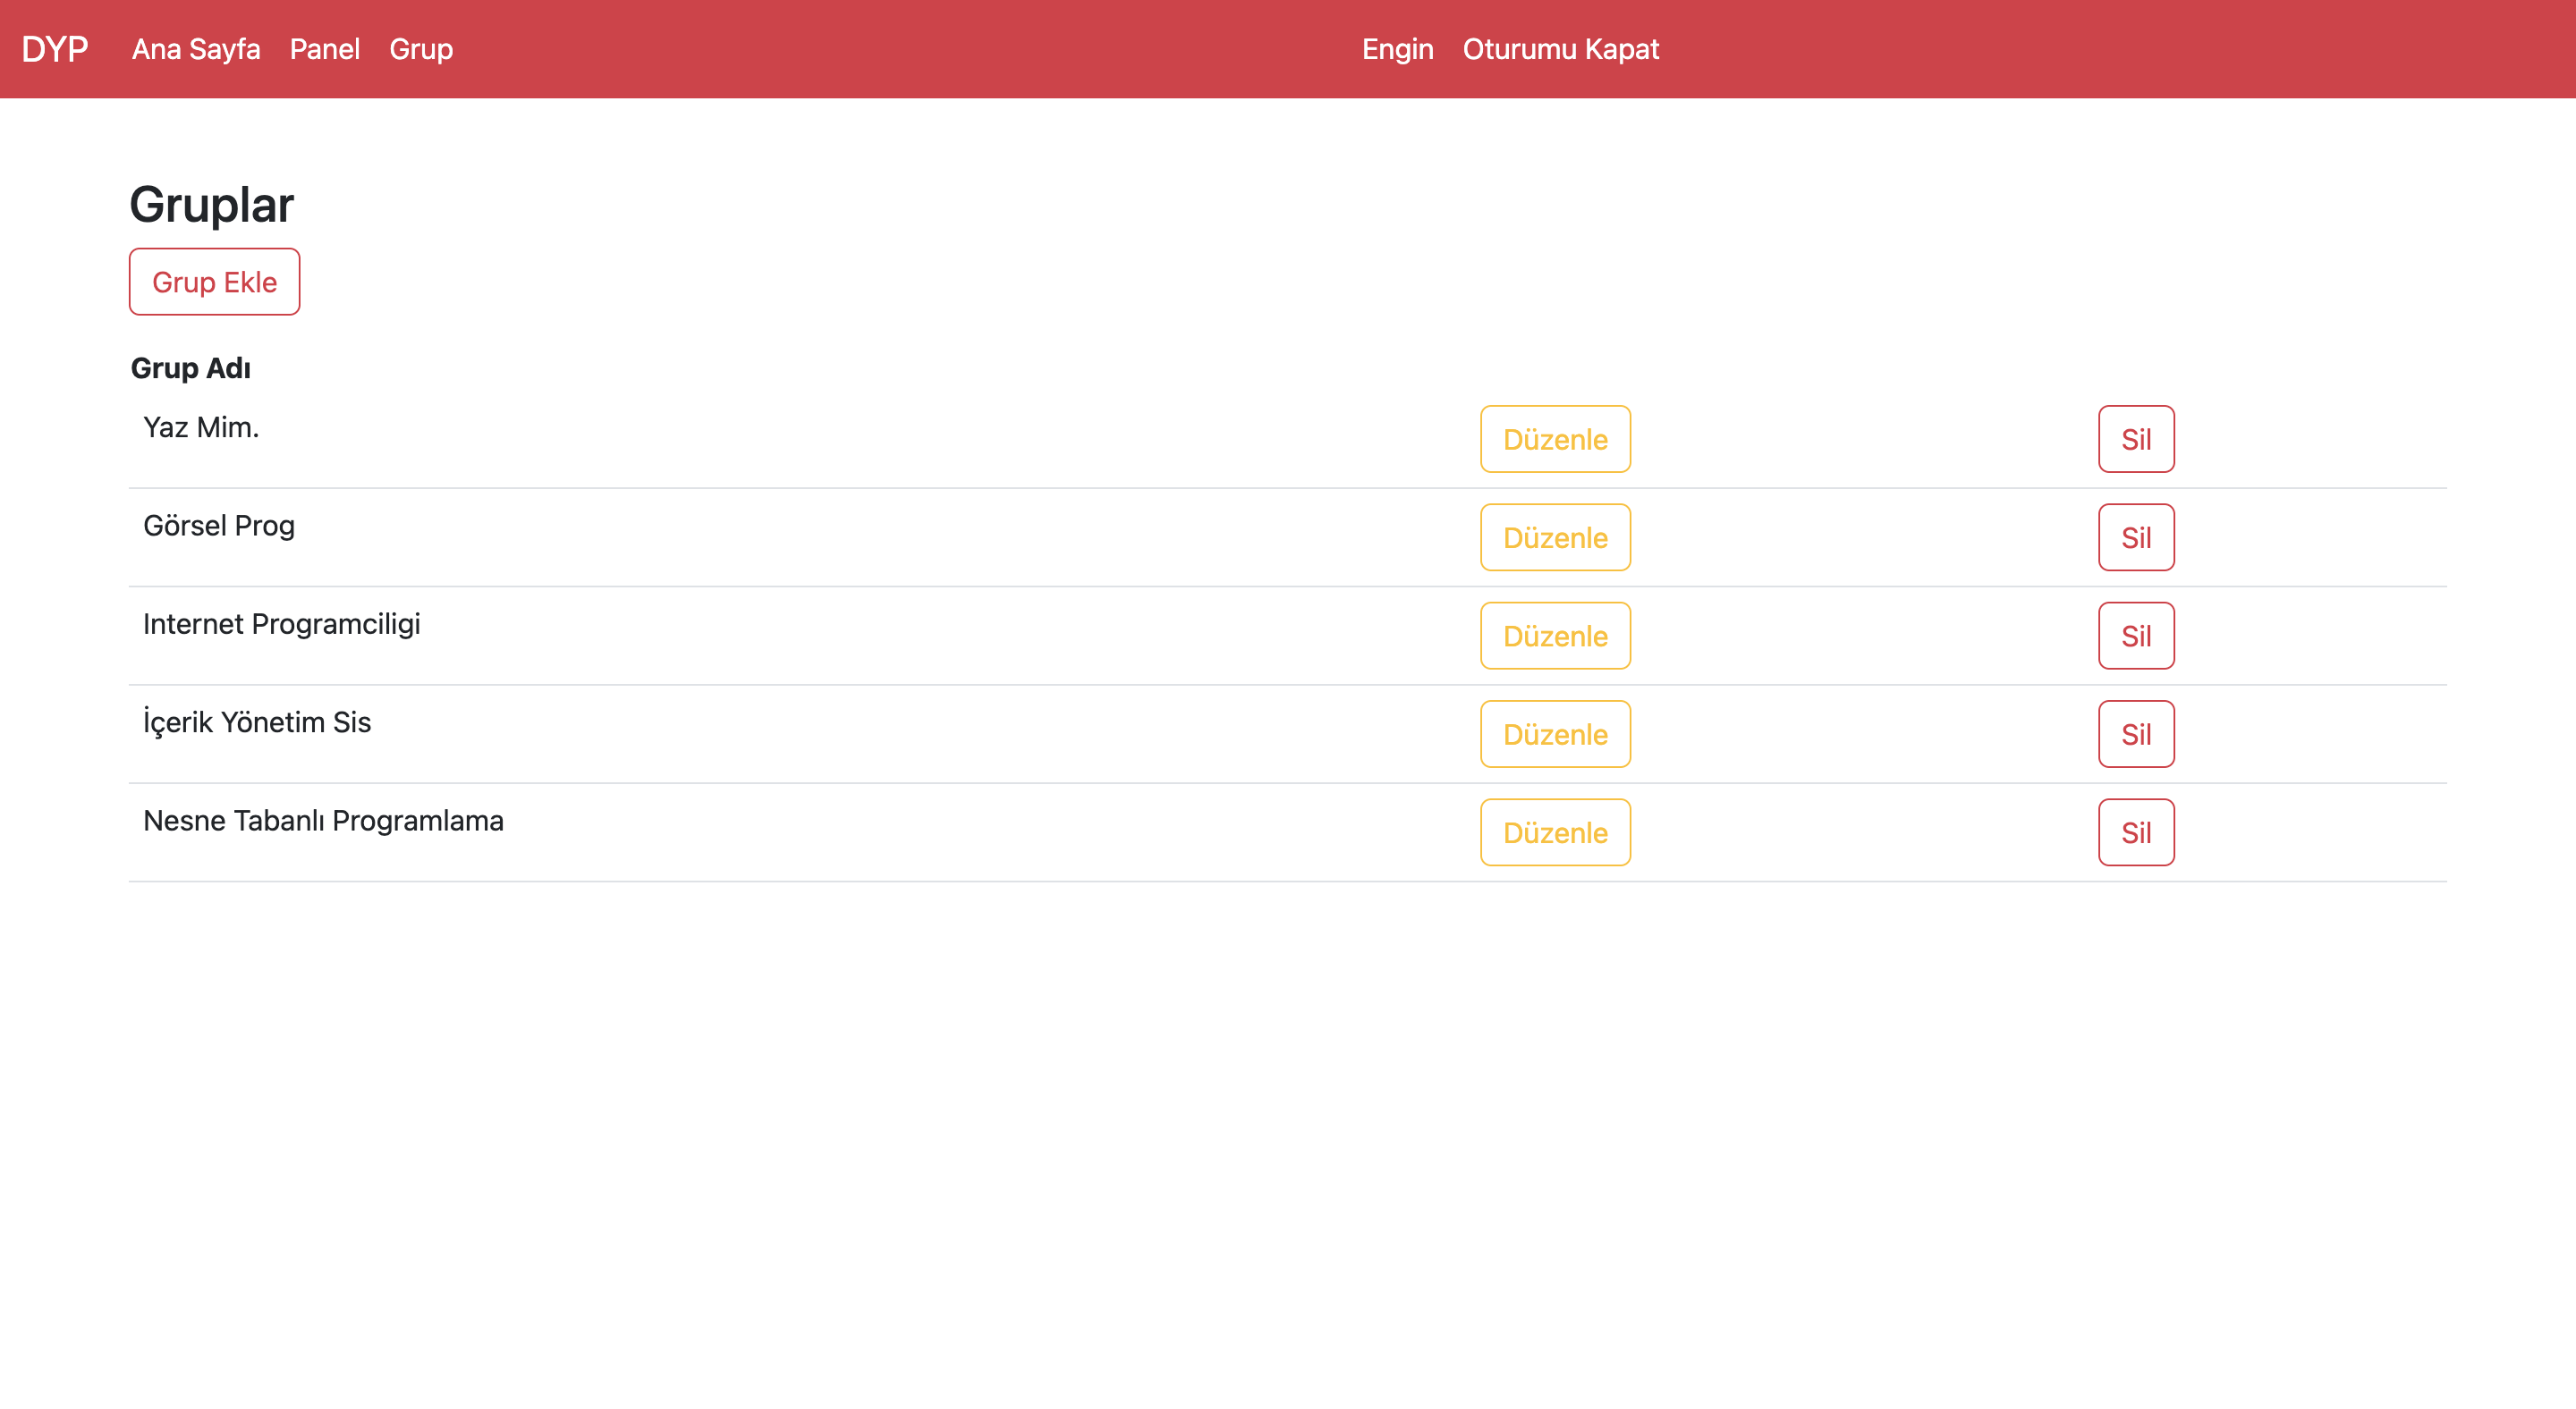Open the Panel navigation link

click(324, 49)
